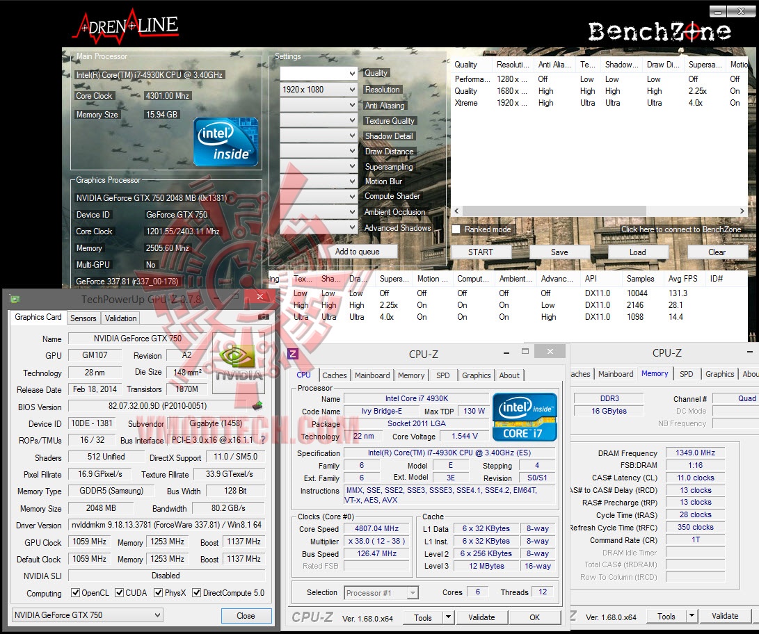Click the presets list horizontal scrollbar thumb
The height and width of the screenshot is (634, 759).
click(x=554, y=211)
